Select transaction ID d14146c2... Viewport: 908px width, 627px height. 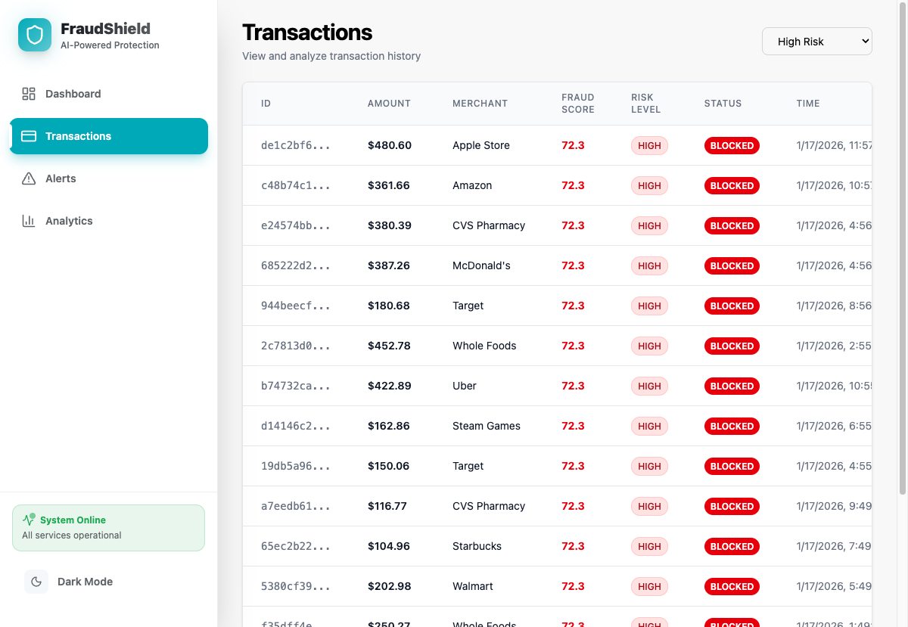point(296,426)
